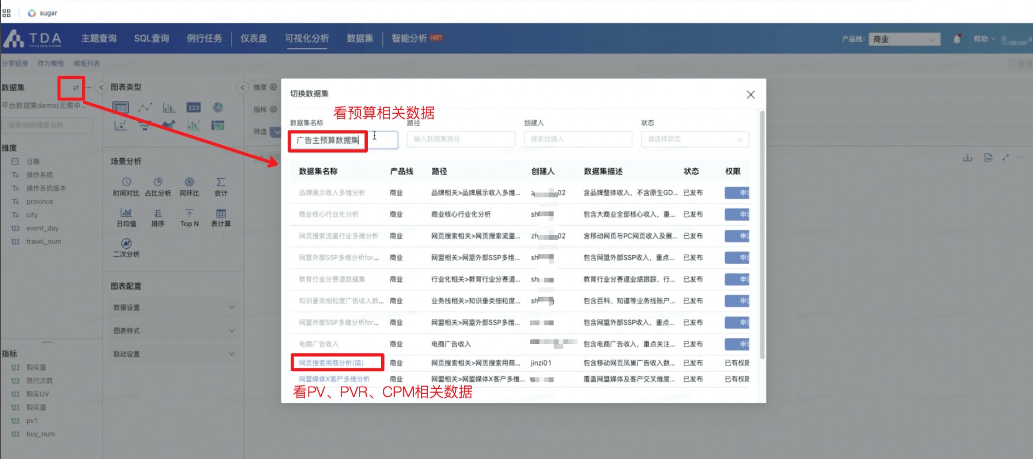Screen dimensions: 1033x459
Task: Open the 状态 filter dropdown in dialog
Action: point(694,139)
